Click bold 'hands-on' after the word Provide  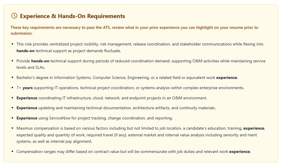40,61
